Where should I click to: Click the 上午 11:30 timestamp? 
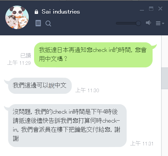(x=87, y=90)
